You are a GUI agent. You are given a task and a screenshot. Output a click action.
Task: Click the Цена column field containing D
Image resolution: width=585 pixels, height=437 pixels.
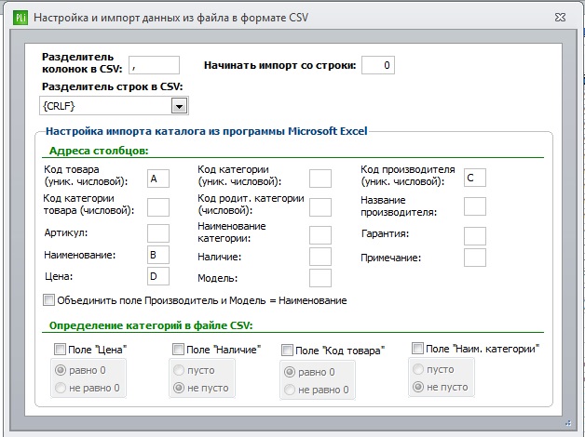[x=158, y=276]
